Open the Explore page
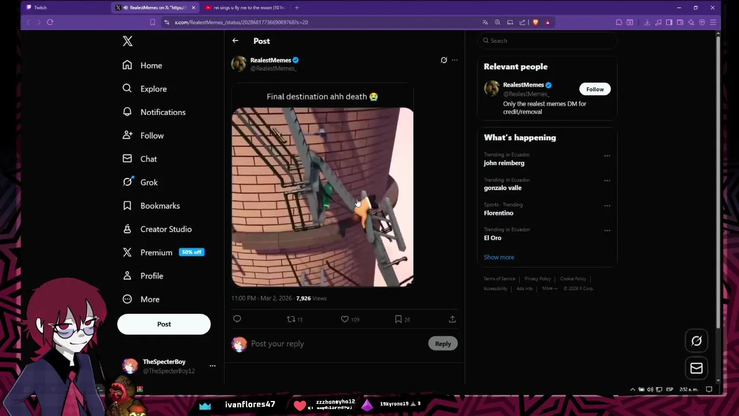739x416 pixels. (x=144, y=88)
